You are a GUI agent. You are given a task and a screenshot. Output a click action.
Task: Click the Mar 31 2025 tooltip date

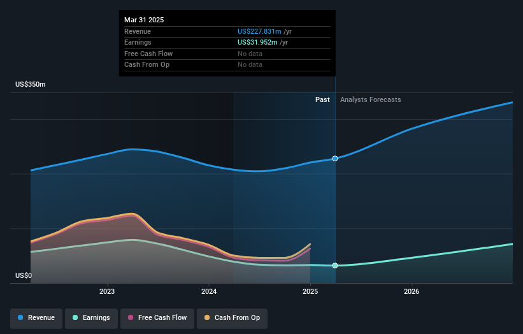144,20
